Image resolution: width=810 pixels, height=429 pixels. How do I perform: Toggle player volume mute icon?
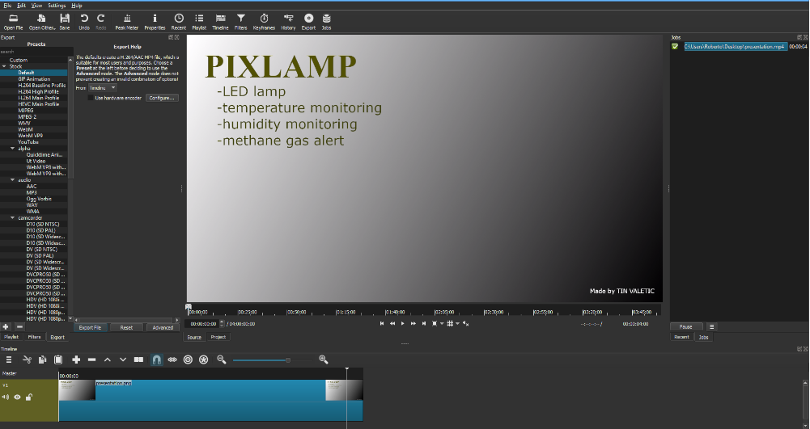pyautogui.click(x=465, y=323)
